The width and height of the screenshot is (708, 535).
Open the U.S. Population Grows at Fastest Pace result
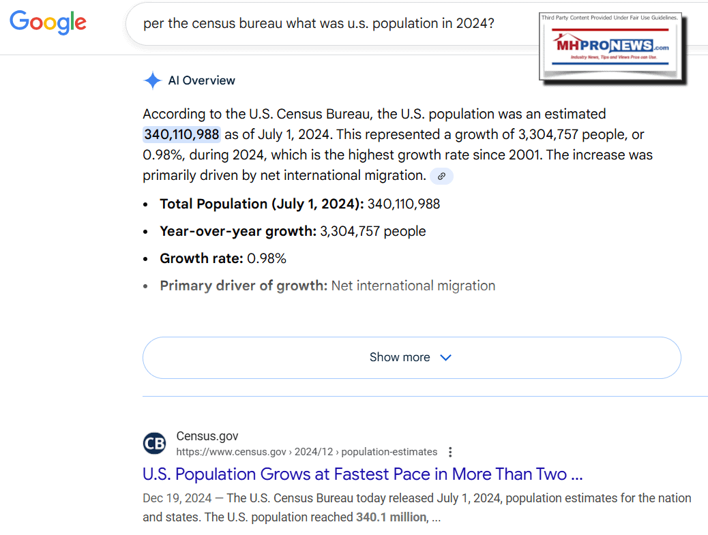coord(362,474)
